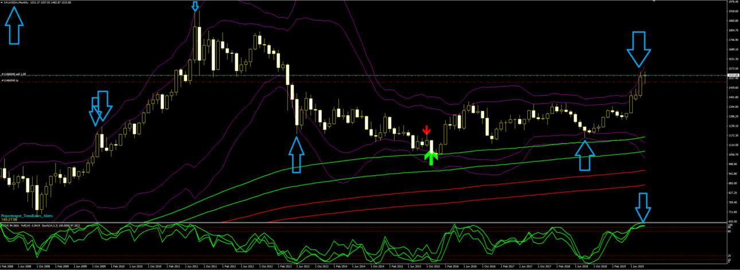Viewport: 740px width, 270px height.
Task: Click the 1286.20 price scale label
Action: [x=734, y=116]
